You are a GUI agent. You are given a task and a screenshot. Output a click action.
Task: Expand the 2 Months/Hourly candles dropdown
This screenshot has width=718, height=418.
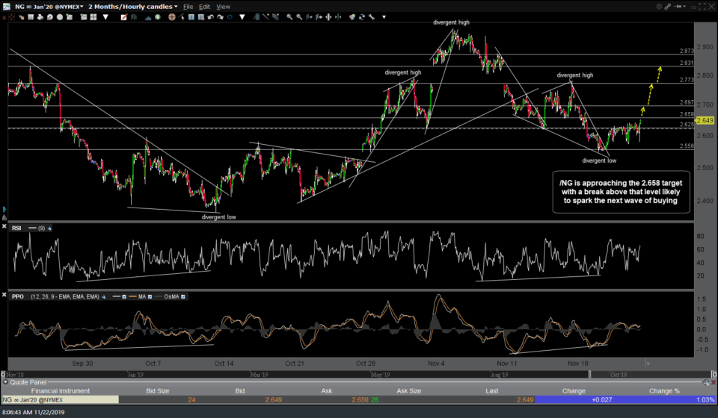click(133, 6)
